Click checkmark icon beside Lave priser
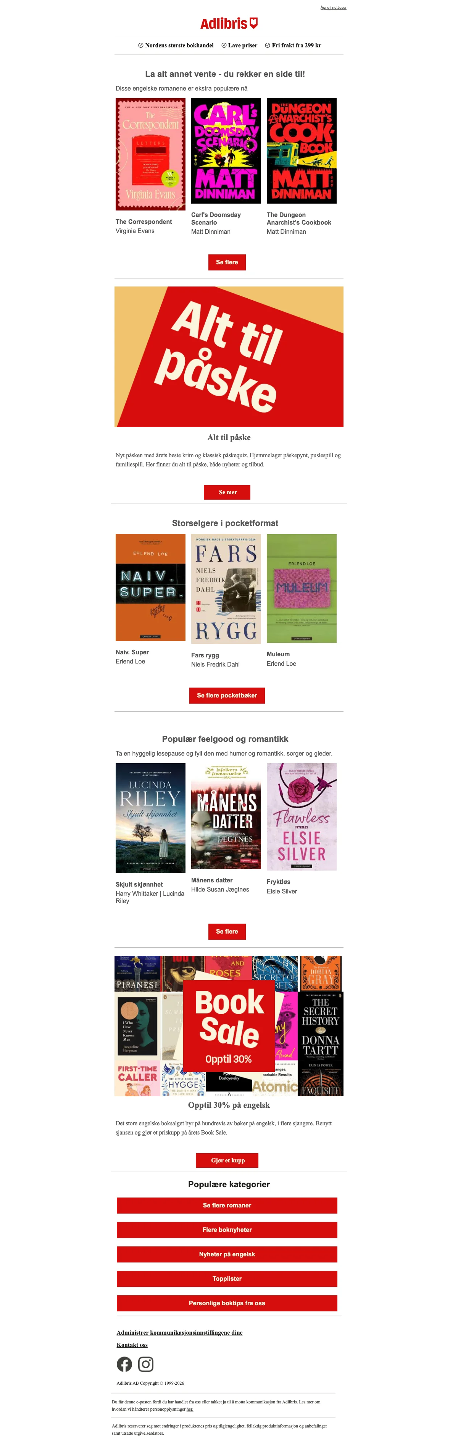The image size is (458, 1442). pyautogui.click(x=224, y=45)
